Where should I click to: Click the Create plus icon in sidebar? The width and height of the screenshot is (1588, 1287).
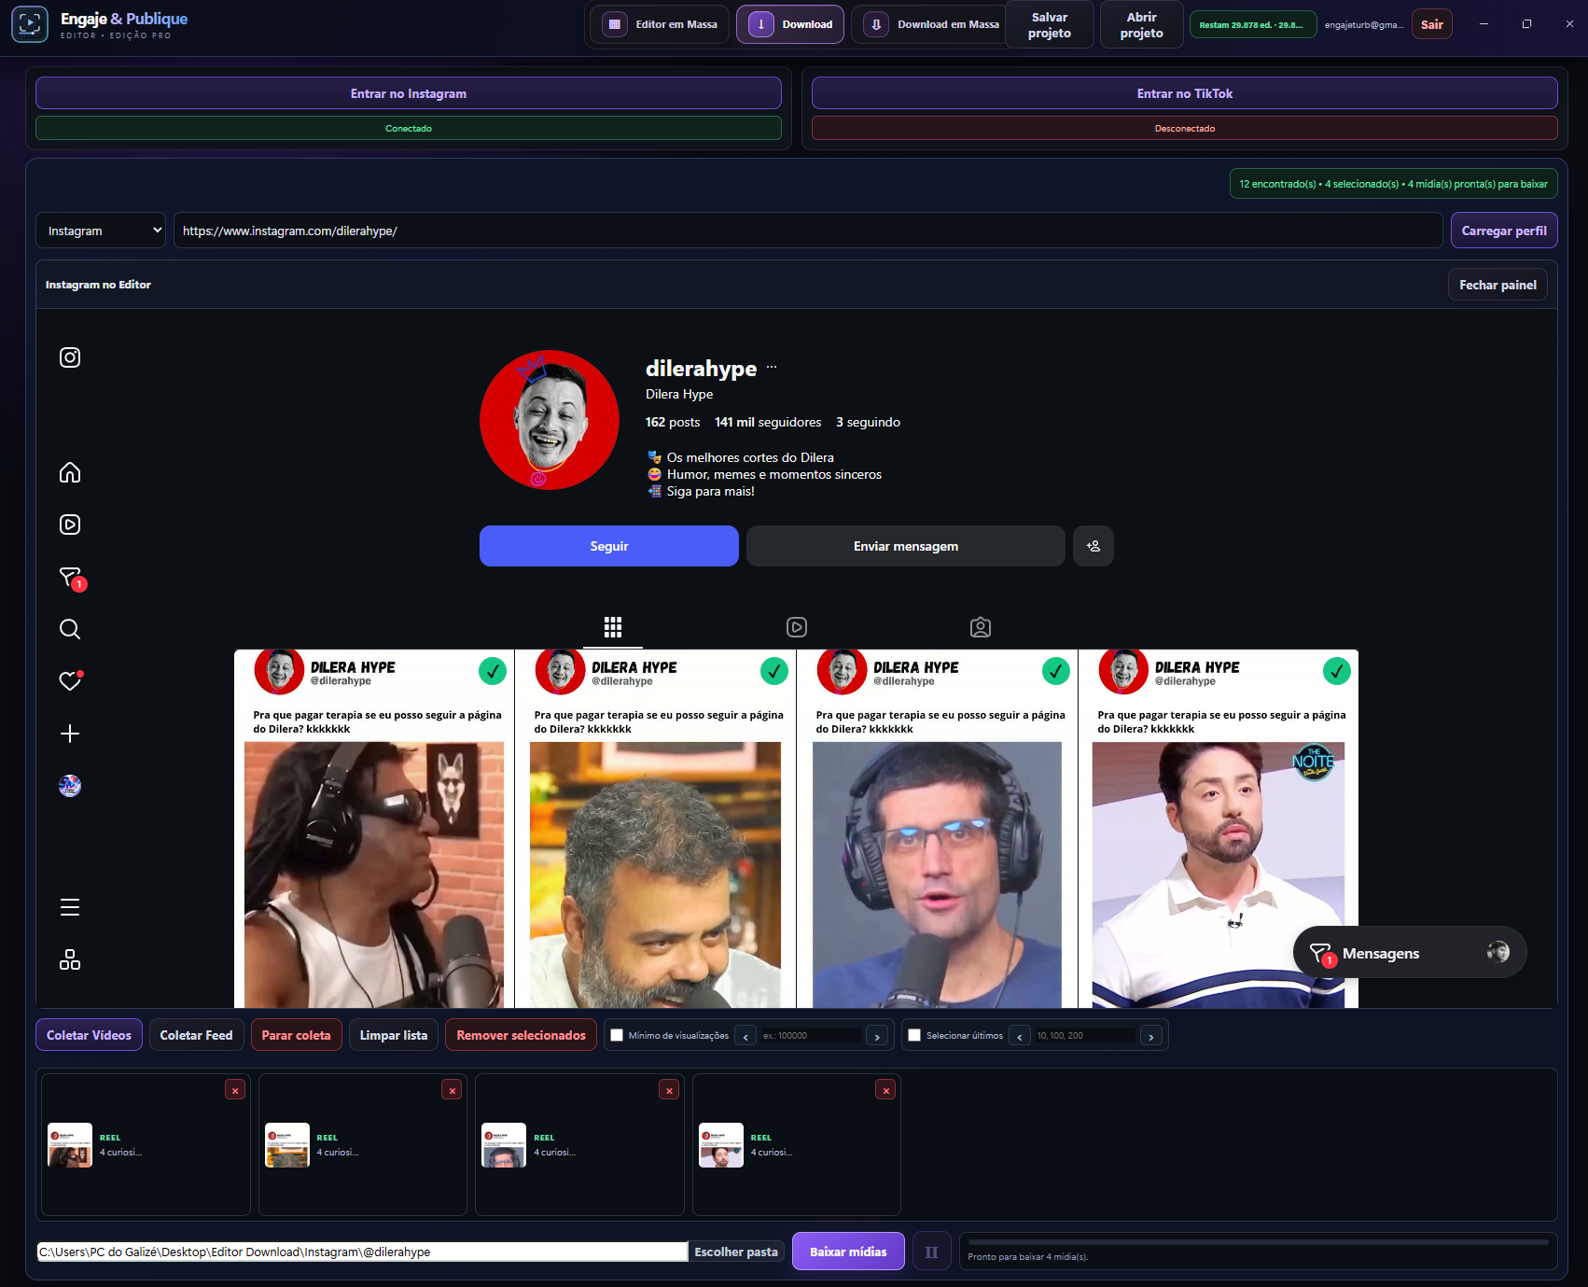pos(70,734)
